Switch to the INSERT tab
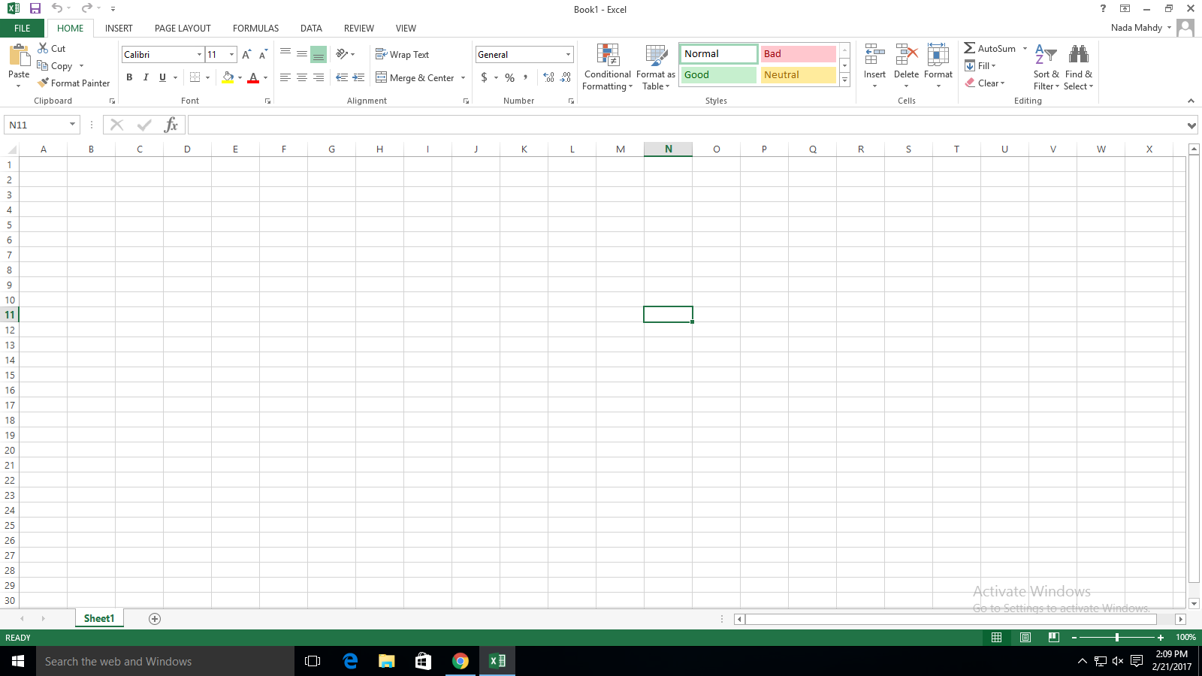The width and height of the screenshot is (1202, 676). pos(119,29)
